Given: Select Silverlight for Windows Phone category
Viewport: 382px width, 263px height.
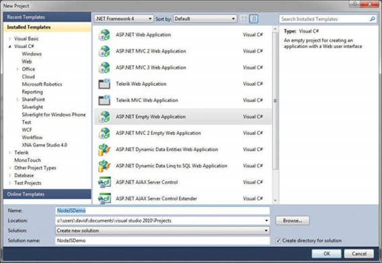Looking at the screenshot, I should [x=53, y=114].
